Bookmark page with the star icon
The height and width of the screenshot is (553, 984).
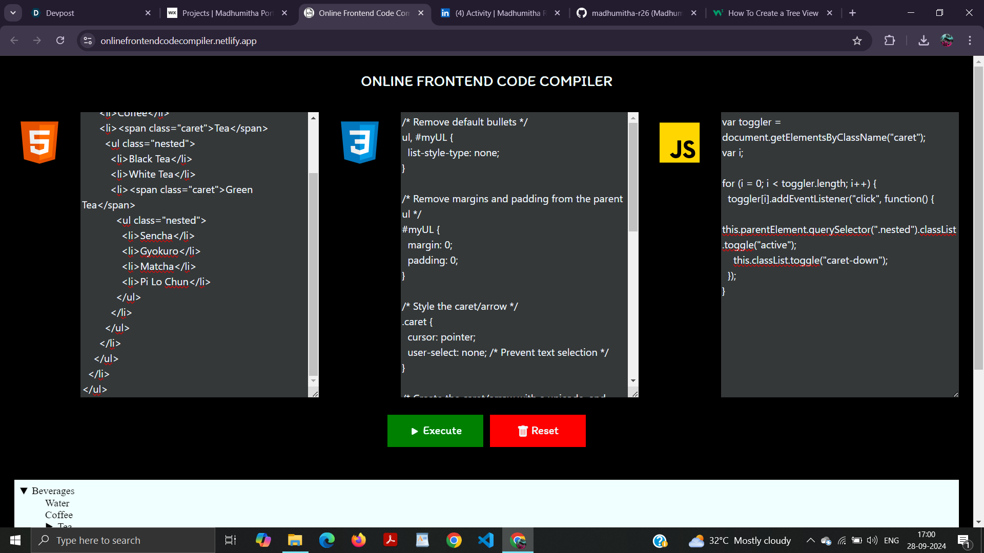[x=857, y=41]
